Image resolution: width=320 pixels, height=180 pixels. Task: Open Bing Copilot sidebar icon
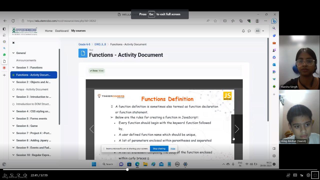pyautogui.click(x=274, y=21)
